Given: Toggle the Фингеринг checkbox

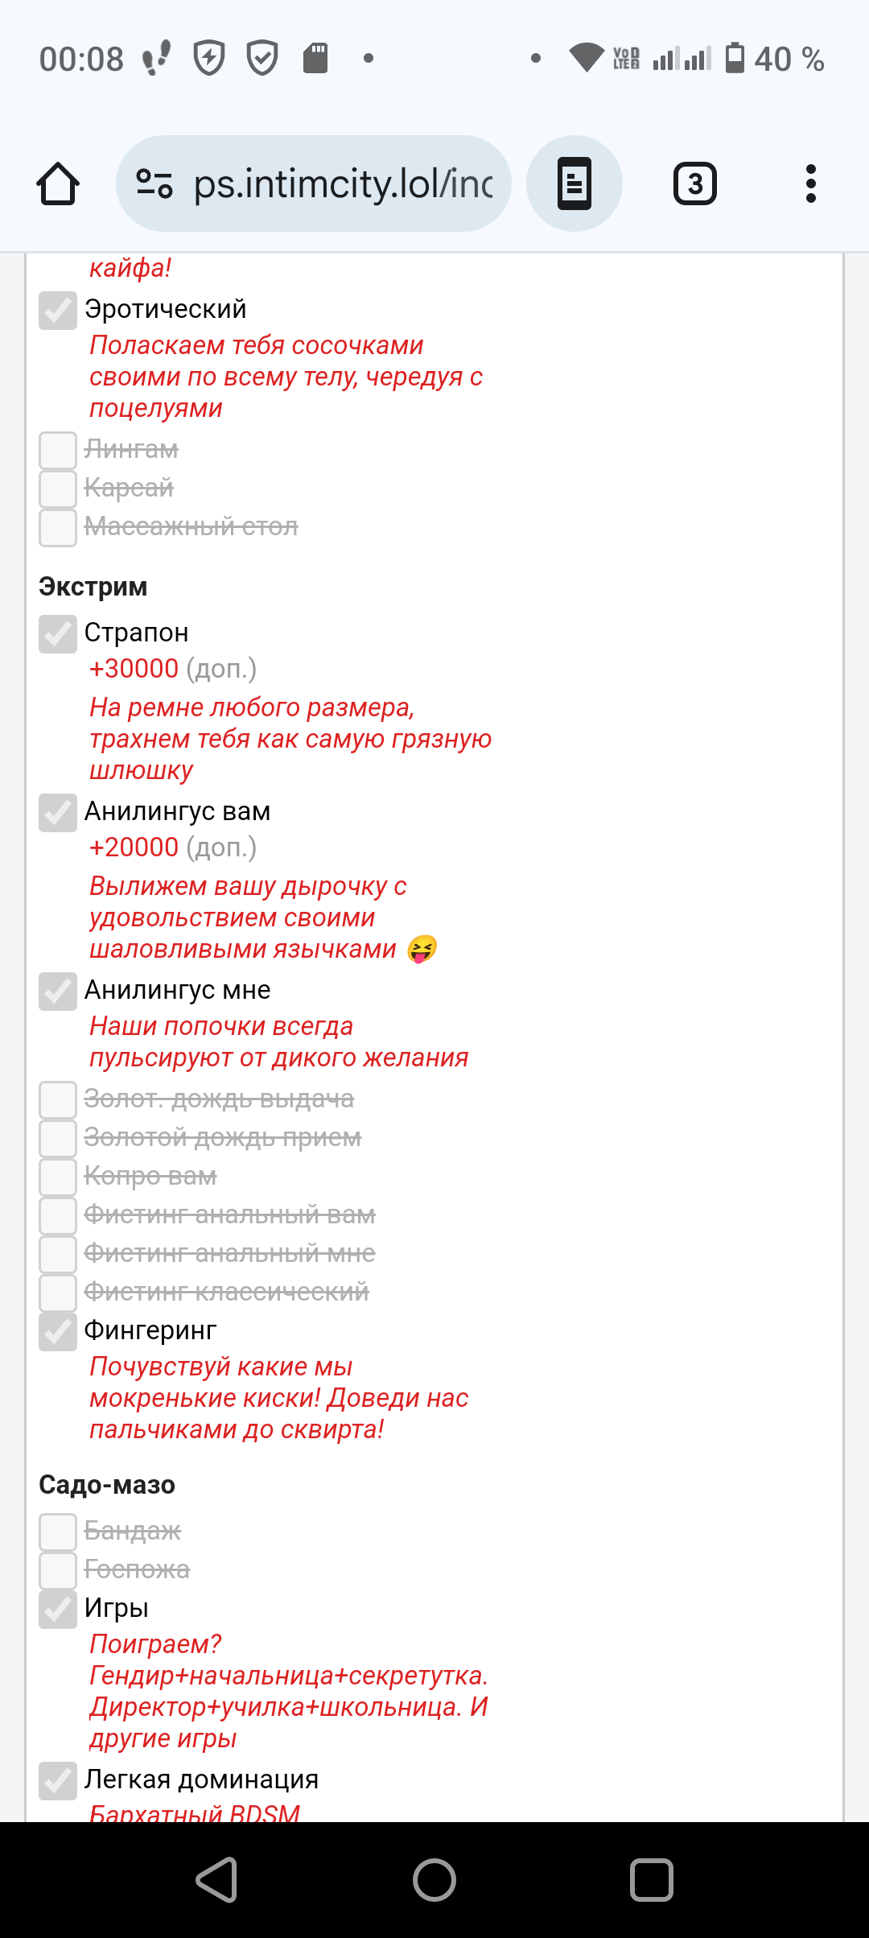Looking at the screenshot, I should coord(58,1332).
